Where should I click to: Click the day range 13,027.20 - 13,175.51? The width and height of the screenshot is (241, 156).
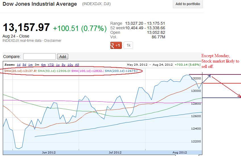pyautogui.click(x=145, y=24)
